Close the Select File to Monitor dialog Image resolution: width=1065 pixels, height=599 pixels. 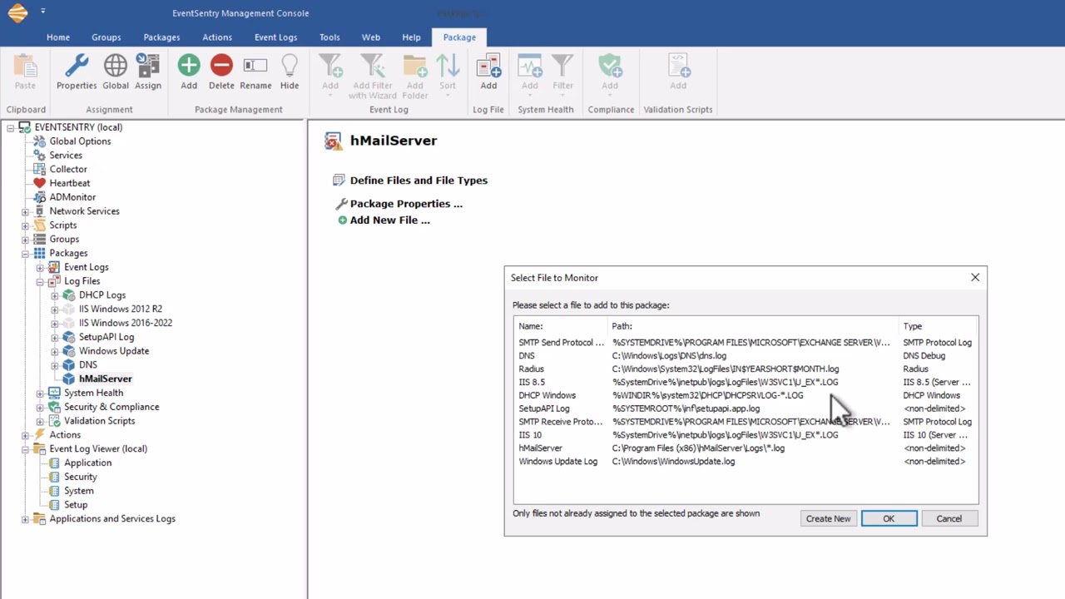(x=975, y=277)
